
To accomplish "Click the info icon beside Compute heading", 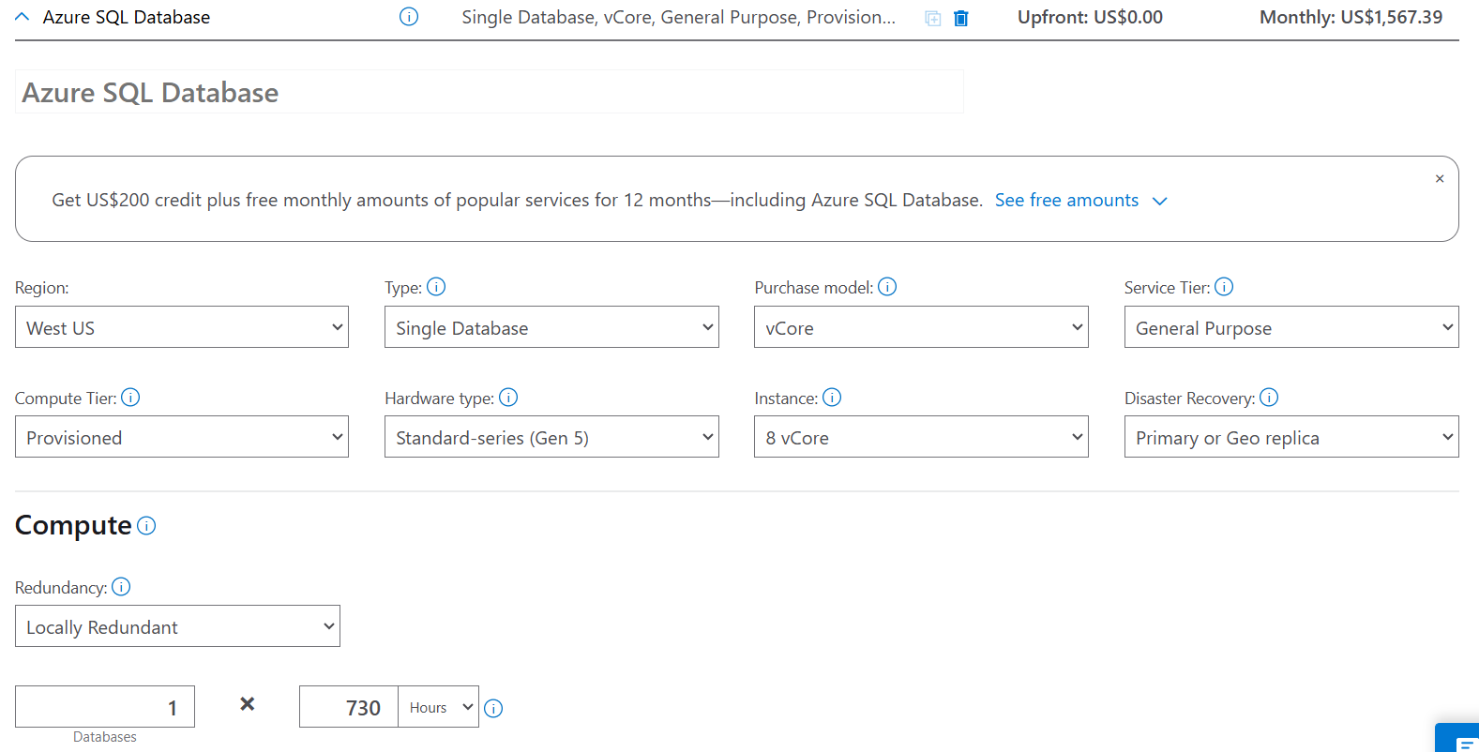I will click(x=146, y=526).
